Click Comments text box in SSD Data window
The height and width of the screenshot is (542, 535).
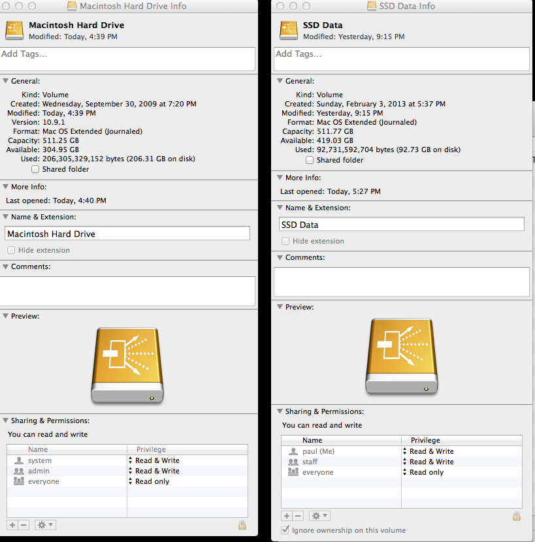point(402,282)
